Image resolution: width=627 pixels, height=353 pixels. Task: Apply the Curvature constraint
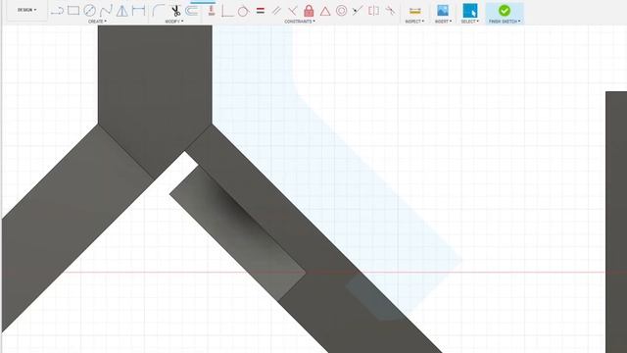390,11
